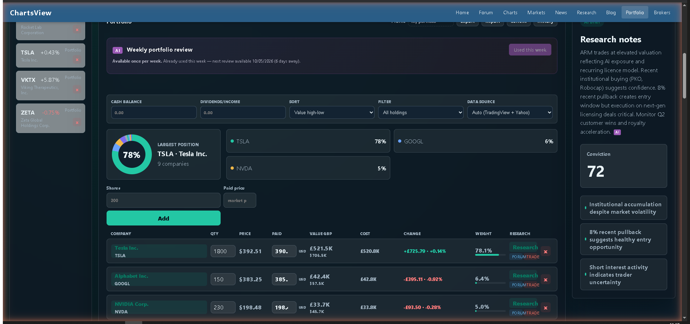Click the Used this week button
690x324 pixels.
point(530,50)
